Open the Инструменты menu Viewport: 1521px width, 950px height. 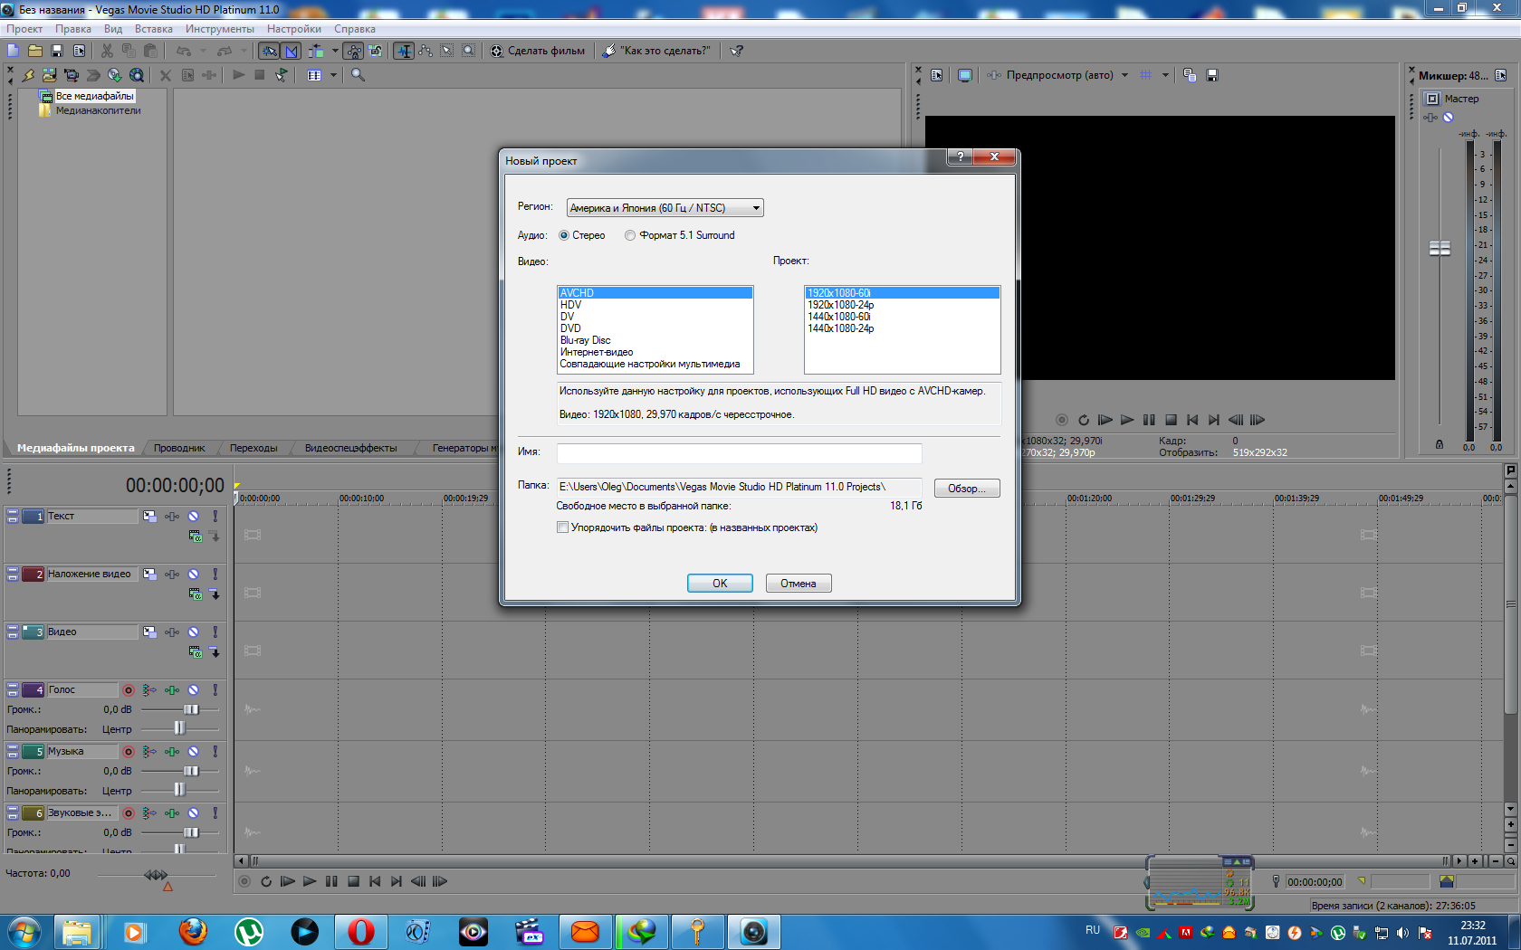tap(220, 29)
